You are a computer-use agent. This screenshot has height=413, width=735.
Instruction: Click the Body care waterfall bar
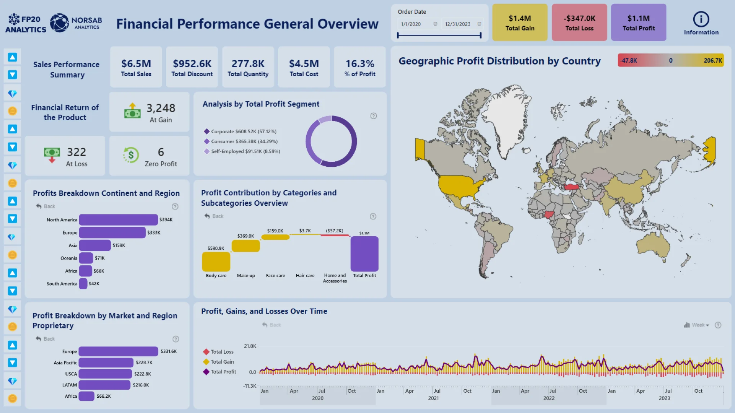click(x=216, y=262)
